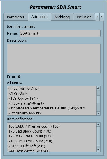The width and height of the screenshot is (107, 159).
Task: Click the Item definitions scrollbar thumb
Action: [98, 136]
